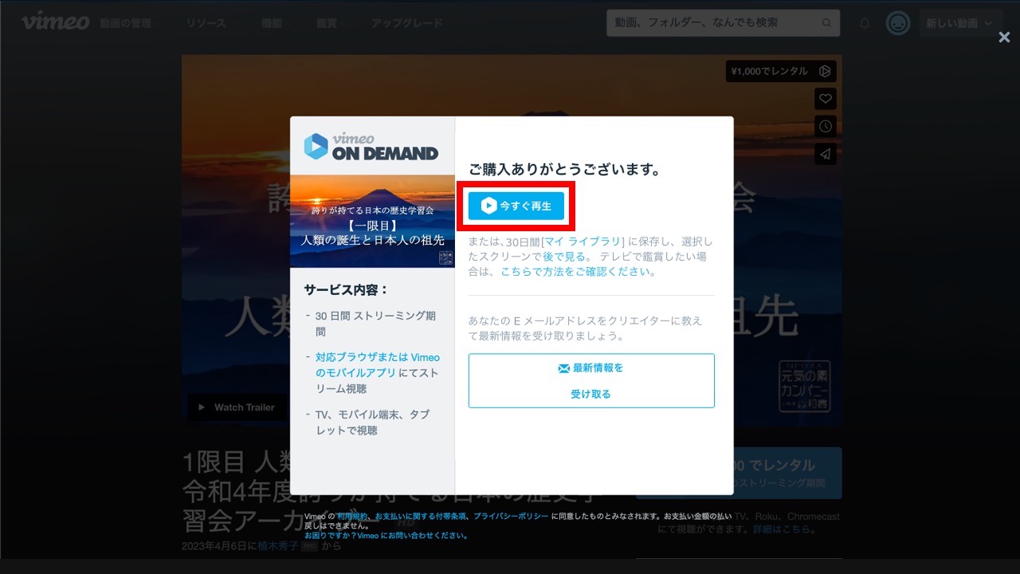Open the プライバシーポリシー link
The width and height of the screenshot is (1020, 574).
pyautogui.click(x=511, y=517)
